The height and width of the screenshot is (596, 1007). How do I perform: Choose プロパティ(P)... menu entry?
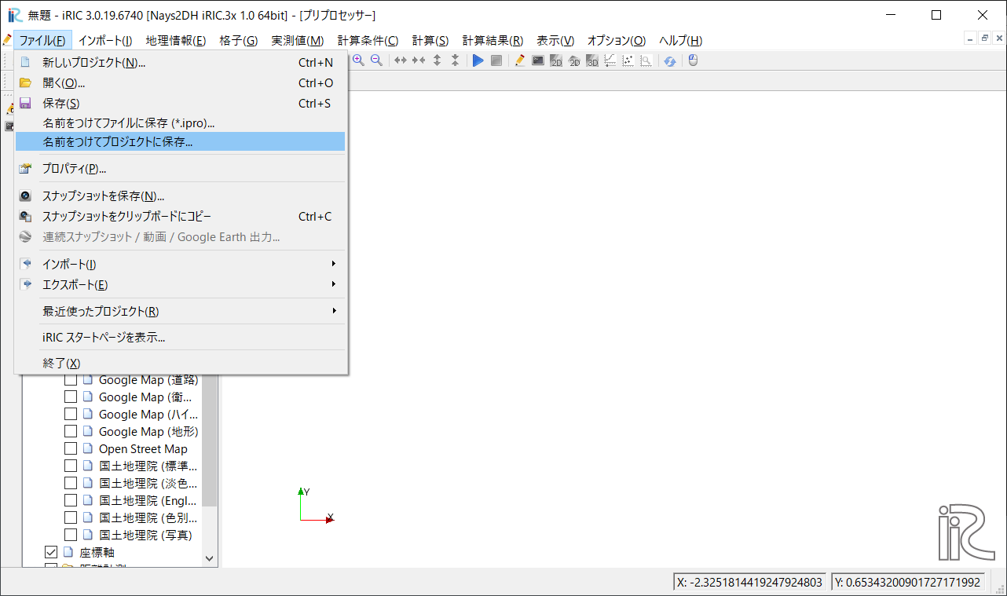[x=181, y=168]
